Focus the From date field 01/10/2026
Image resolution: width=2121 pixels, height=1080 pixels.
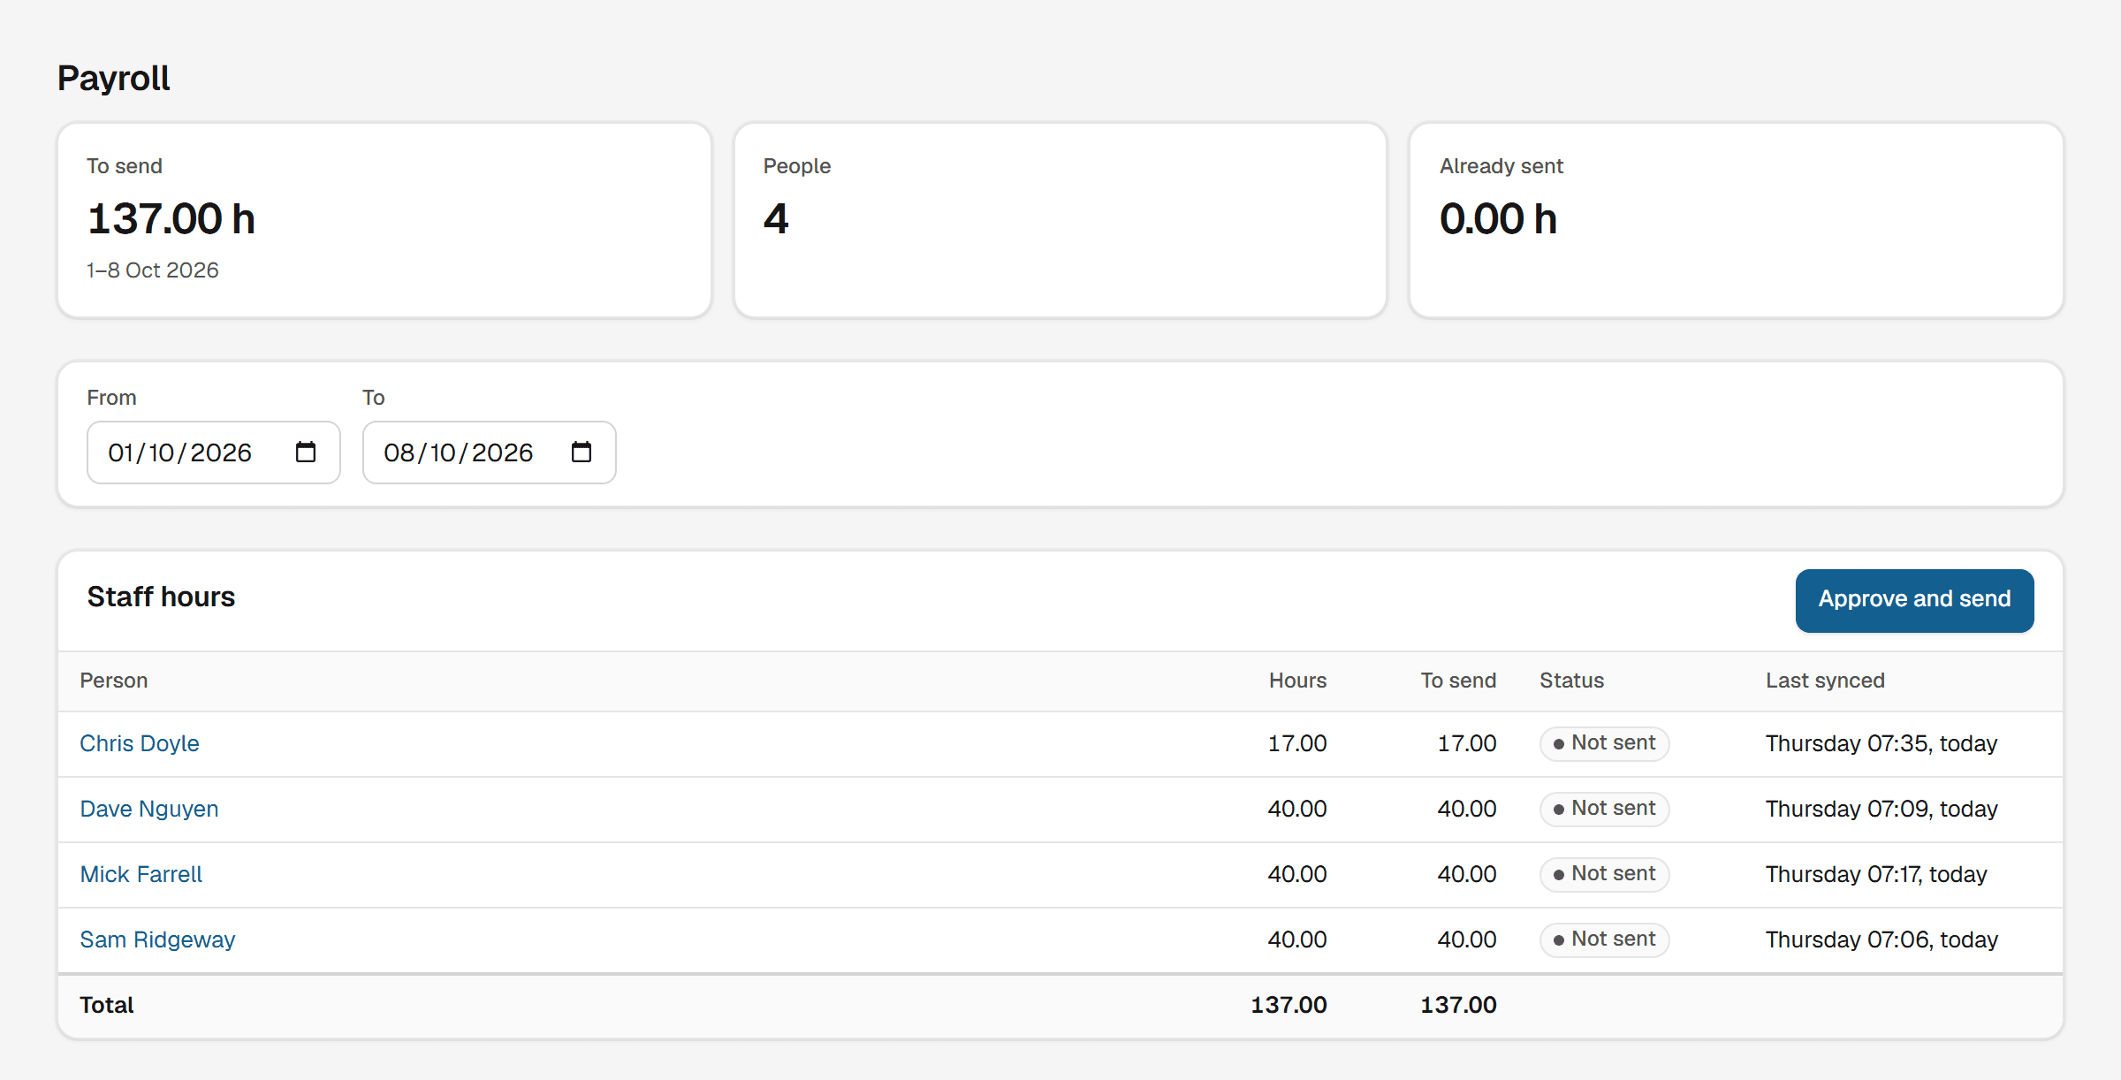pos(214,453)
